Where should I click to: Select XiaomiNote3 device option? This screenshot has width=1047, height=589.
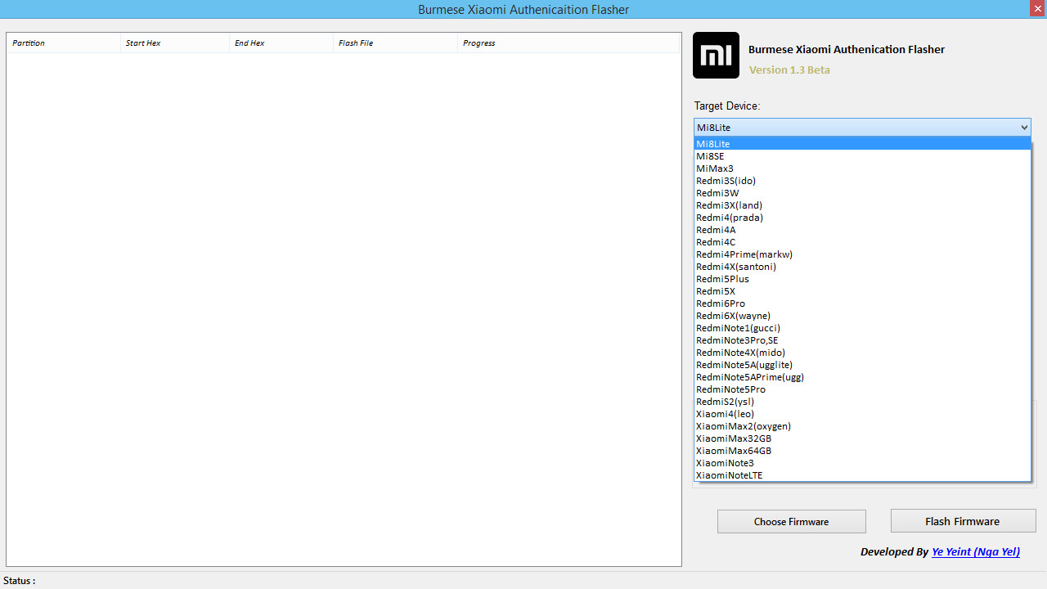point(862,463)
